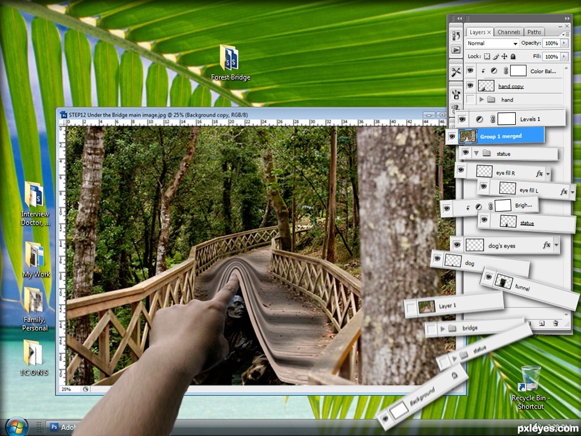
Task: Expand the hand group
Action: 481,99
